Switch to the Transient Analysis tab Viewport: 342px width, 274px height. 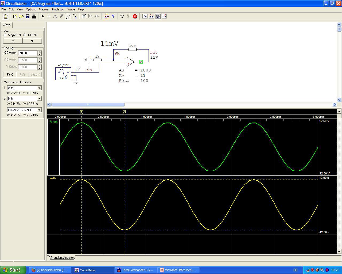[62, 258]
